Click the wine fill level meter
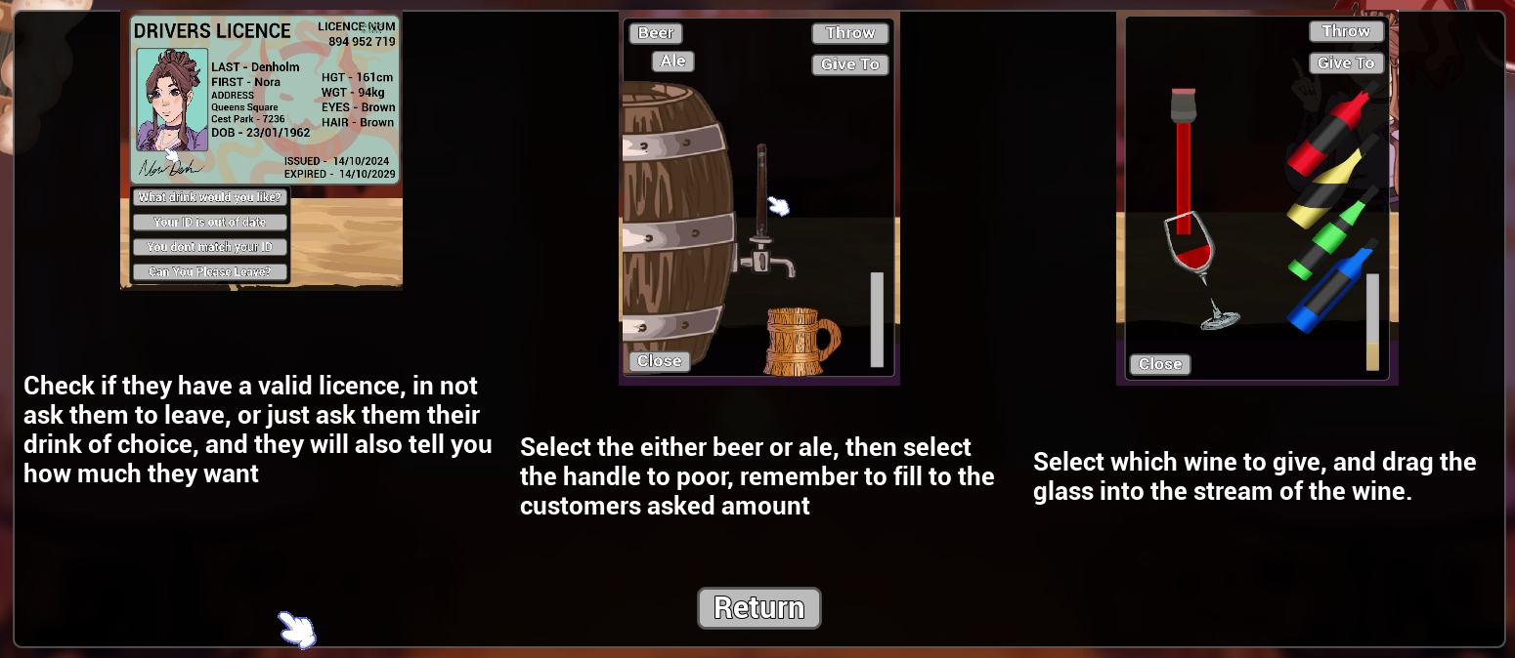The height and width of the screenshot is (658, 1515). pyautogui.click(x=1372, y=322)
